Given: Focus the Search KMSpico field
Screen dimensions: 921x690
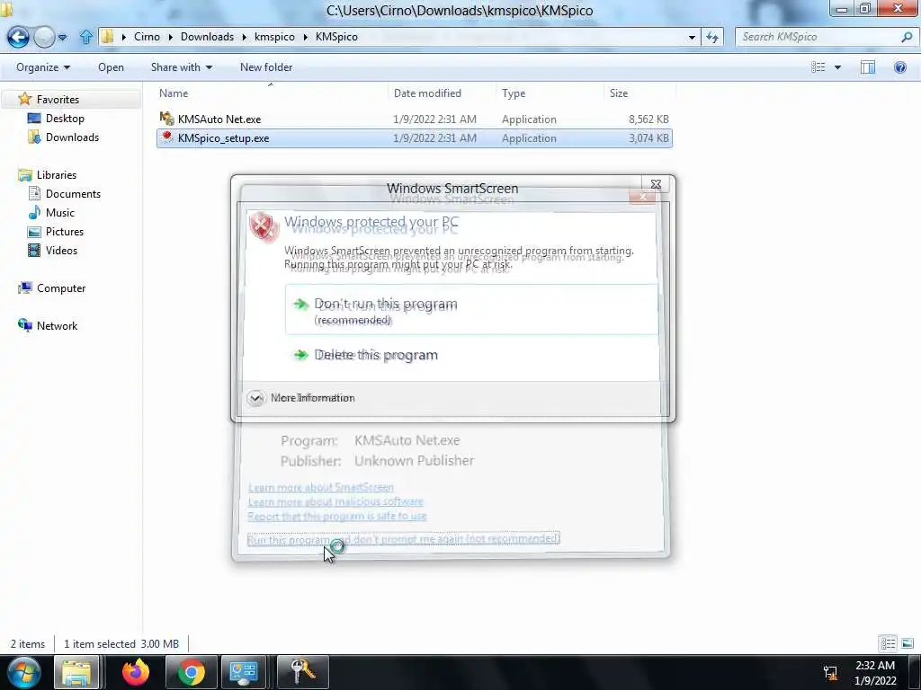Looking at the screenshot, I should [x=819, y=37].
